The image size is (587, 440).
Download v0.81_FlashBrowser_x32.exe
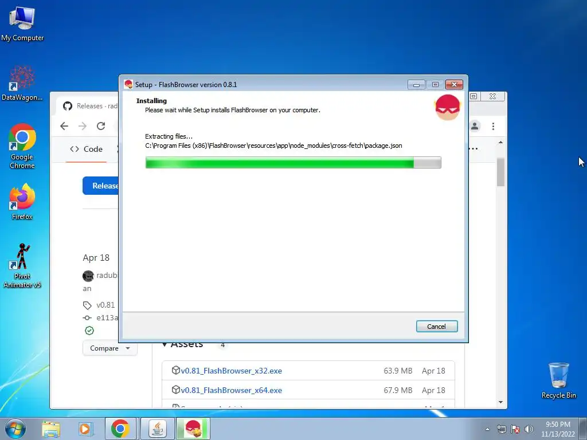click(232, 371)
